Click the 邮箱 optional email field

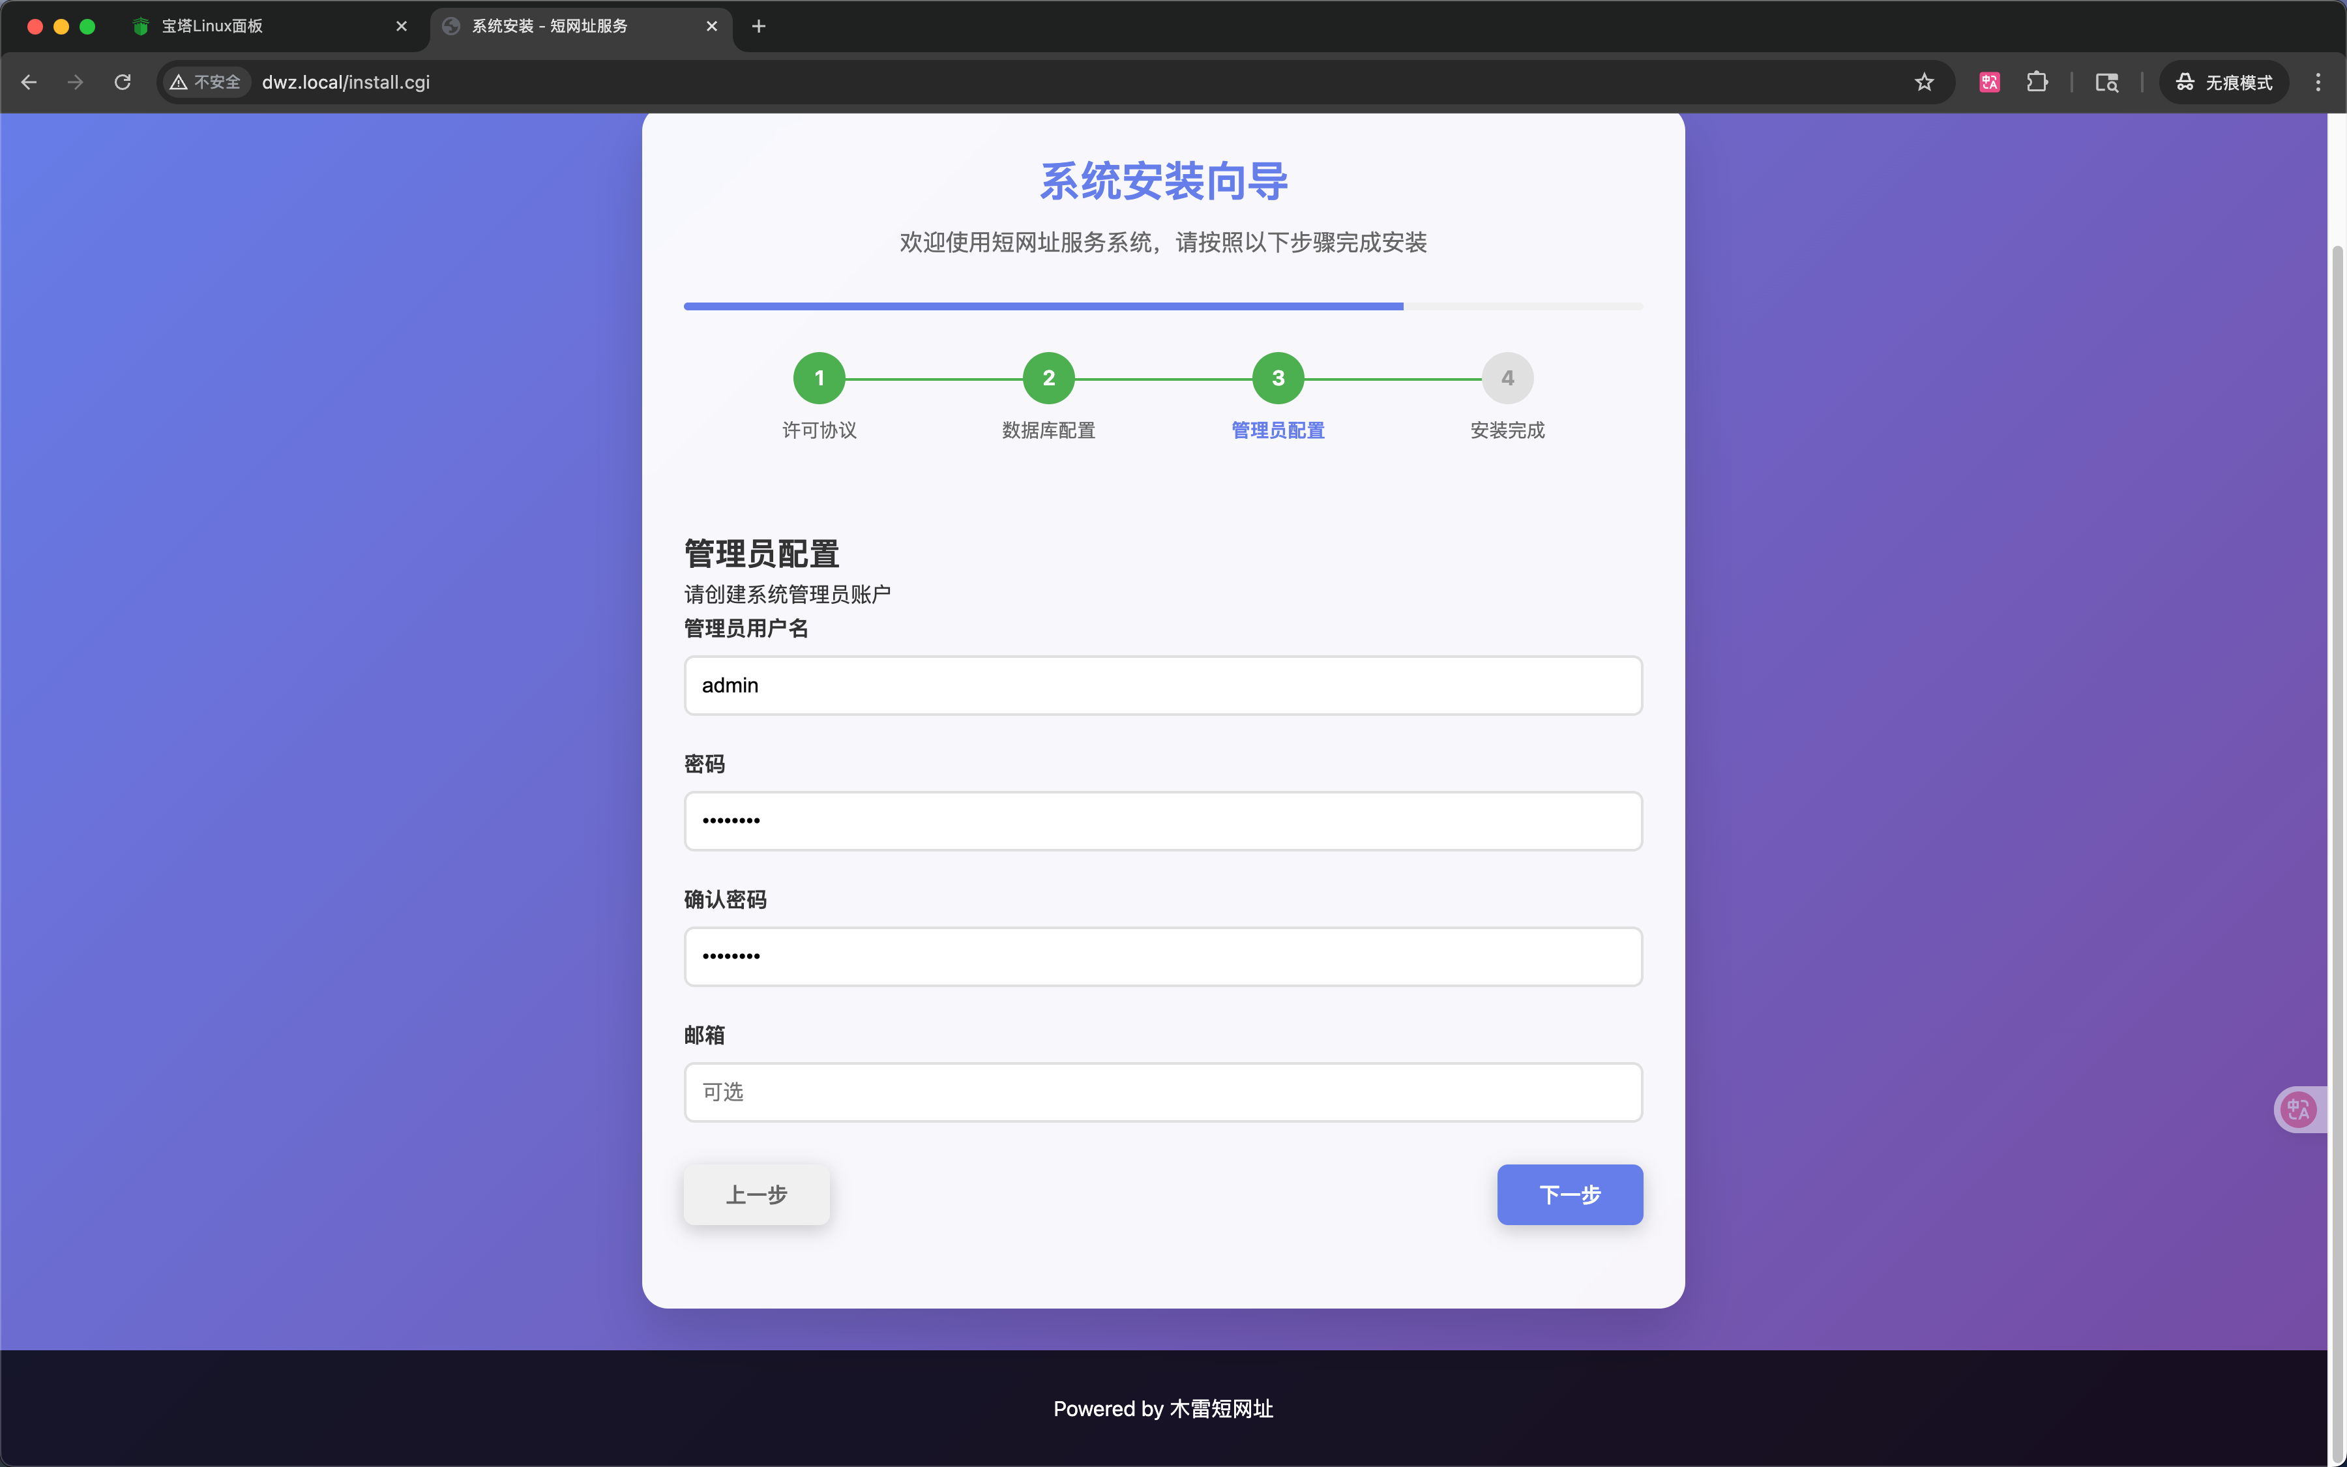click(x=1163, y=1093)
